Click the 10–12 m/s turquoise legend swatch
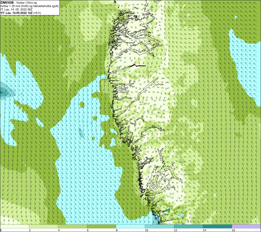This screenshot has height=232, width=261. tap(159, 226)
